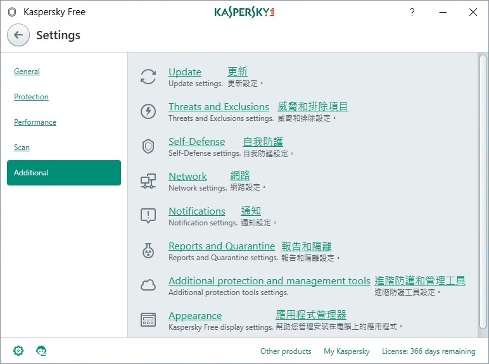Click 'Additional protection tools settings.' description
The width and height of the screenshot is (489, 364).
coord(229,292)
